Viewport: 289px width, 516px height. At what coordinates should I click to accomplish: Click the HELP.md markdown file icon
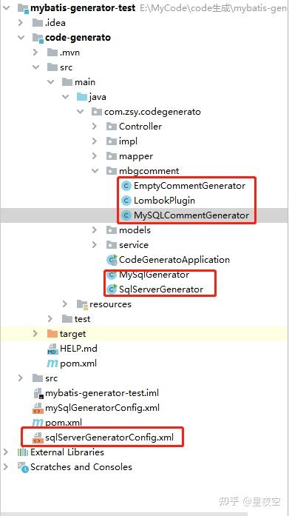pyautogui.click(x=53, y=349)
